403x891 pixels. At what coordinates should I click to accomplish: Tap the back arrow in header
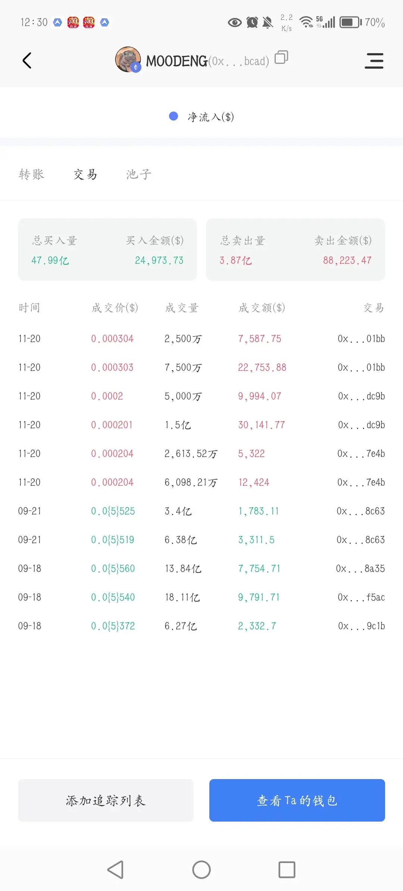click(27, 60)
